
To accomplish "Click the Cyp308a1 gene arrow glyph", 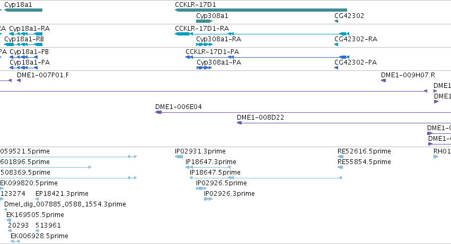I will click(x=204, y=21).
